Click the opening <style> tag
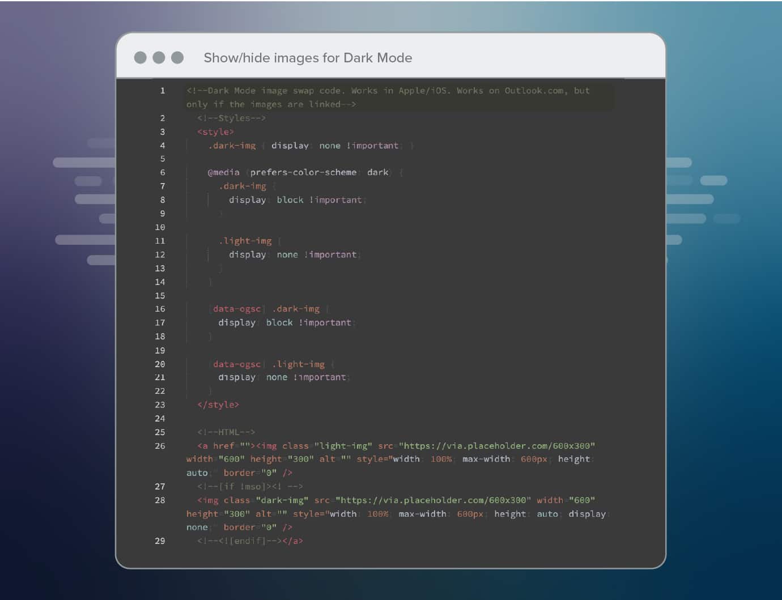This screenshot has width=782, height=600. (x=215, y=132)
